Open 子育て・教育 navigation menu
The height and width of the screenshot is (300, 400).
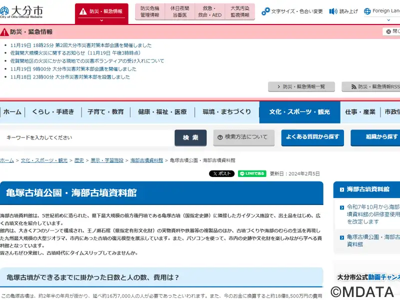pyautogui.click(x=105, y=112)
